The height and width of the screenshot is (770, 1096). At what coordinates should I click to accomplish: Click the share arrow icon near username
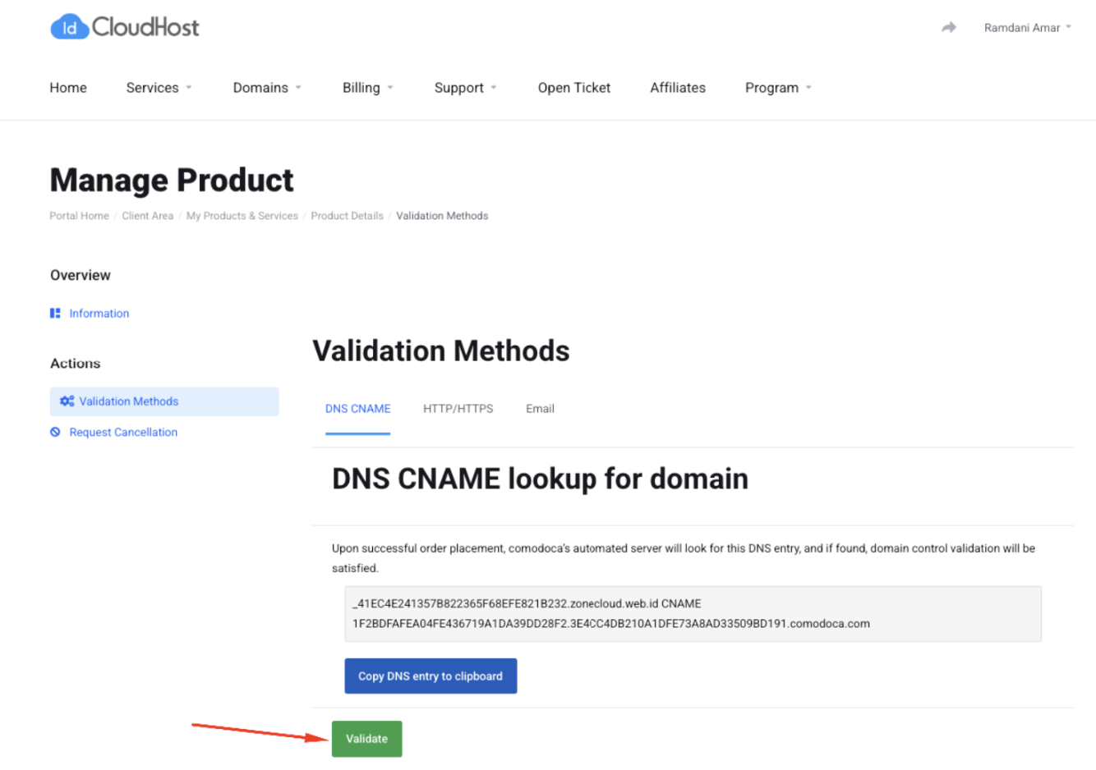pos(949,28)
